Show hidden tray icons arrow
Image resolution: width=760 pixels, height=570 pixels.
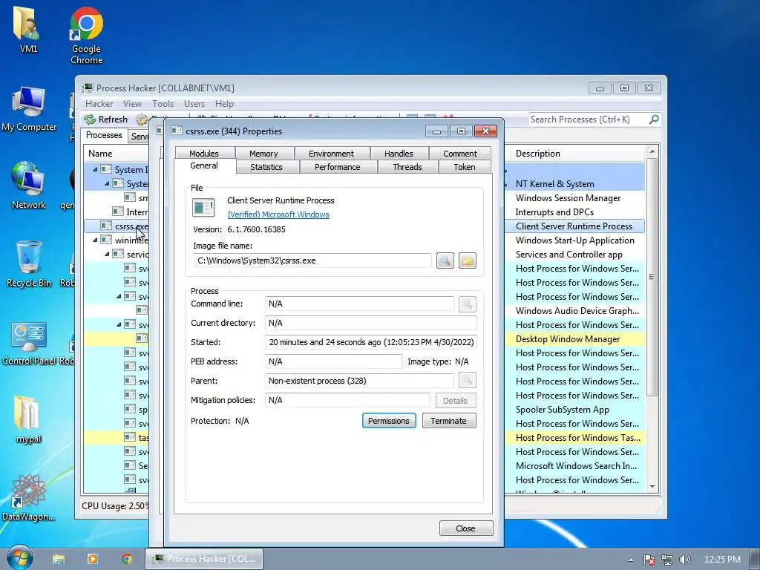[x=631, y=560]
